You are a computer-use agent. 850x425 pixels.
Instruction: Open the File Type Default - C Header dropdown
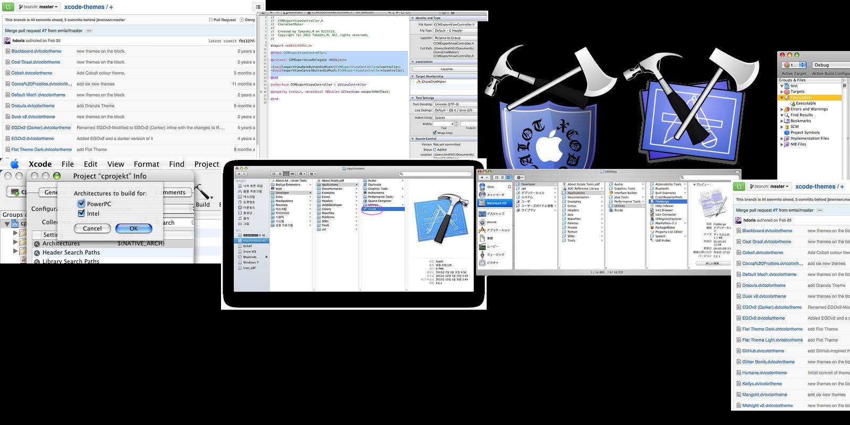point(455,31)
